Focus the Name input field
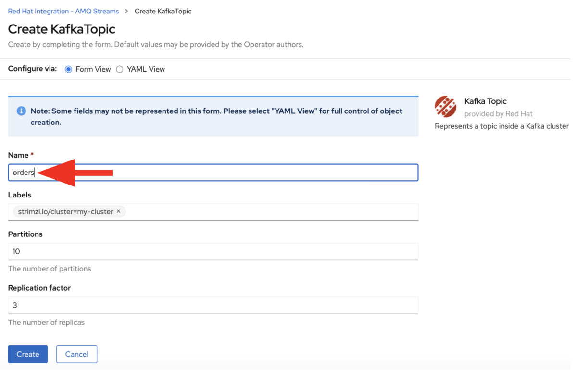 pyautogui.click(x=213, y=173)
